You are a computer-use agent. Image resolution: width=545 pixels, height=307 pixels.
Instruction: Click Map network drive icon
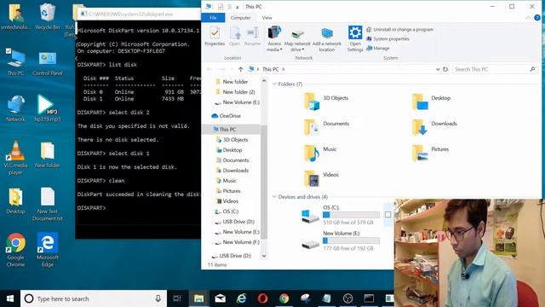[x=297, y=34]
